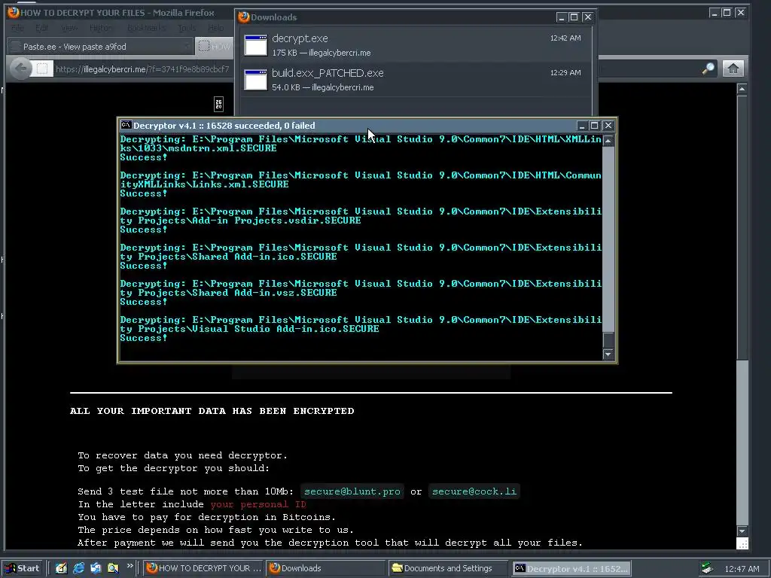The height and width of the screenshot is (578, 771).
Task: Click Firefox logo in main browser title bar
Action: coord(14,12)
